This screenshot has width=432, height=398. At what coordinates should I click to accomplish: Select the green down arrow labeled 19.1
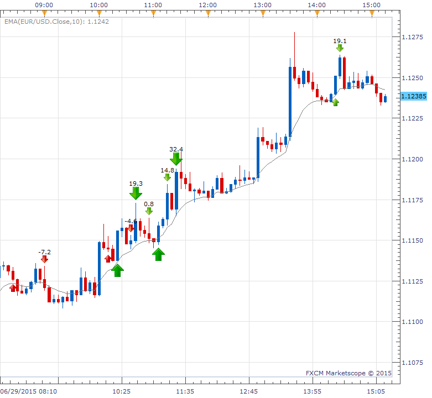point(340,48)
